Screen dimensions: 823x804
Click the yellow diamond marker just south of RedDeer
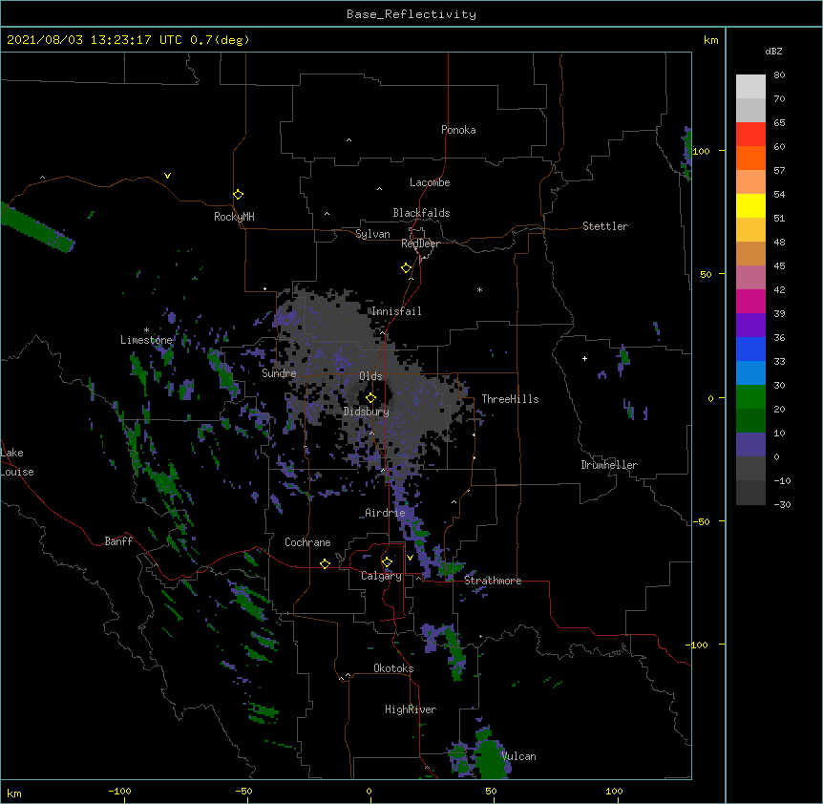[x=406, y=268]
